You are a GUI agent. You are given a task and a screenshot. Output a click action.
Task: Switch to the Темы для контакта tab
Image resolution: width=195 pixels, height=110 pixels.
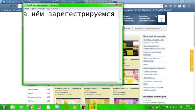pos(98,2)
